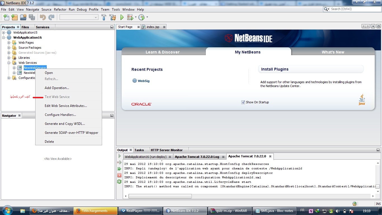Switch to the Learn & Discover tab
382x215 pixels.
click(x=162, y=52)
